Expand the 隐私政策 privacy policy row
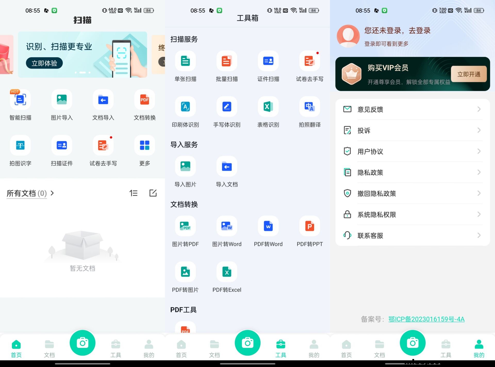495x367 pixels. (x=478, y=172)
